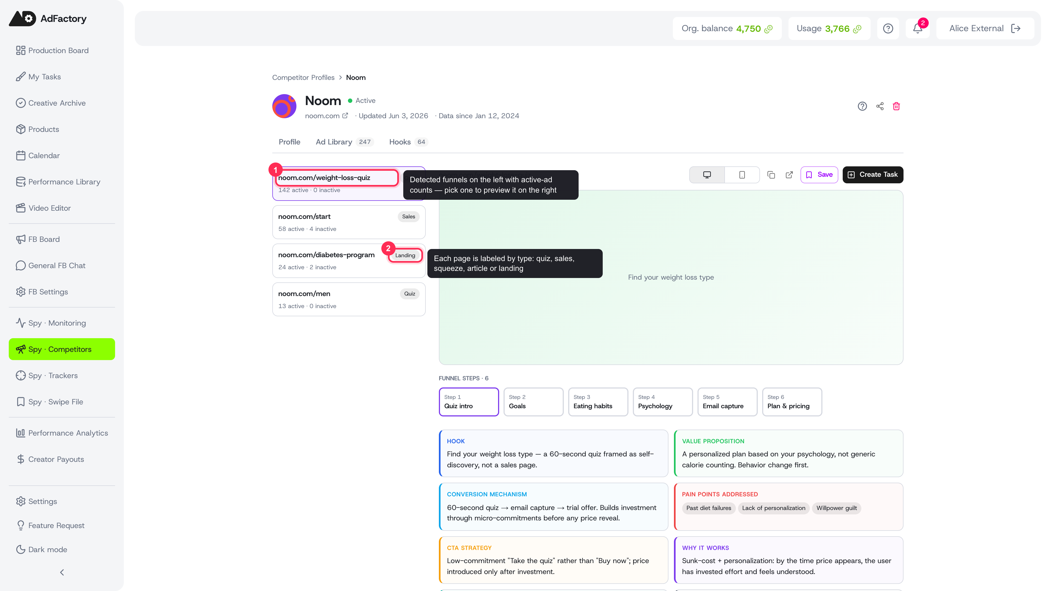Select Spy Competitors in the sidebar

point(62,349)
